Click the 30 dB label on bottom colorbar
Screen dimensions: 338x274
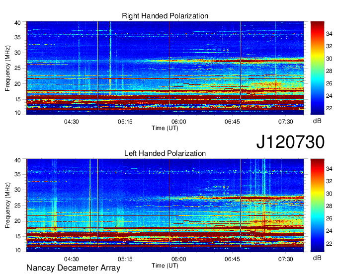click(x=329, y=194)
